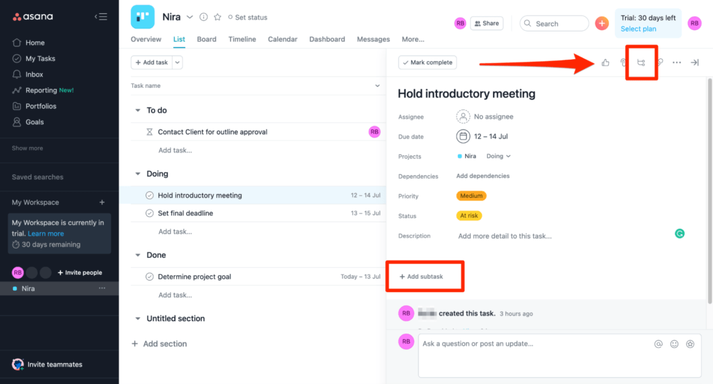Click the Select plan link

point(638,29)
